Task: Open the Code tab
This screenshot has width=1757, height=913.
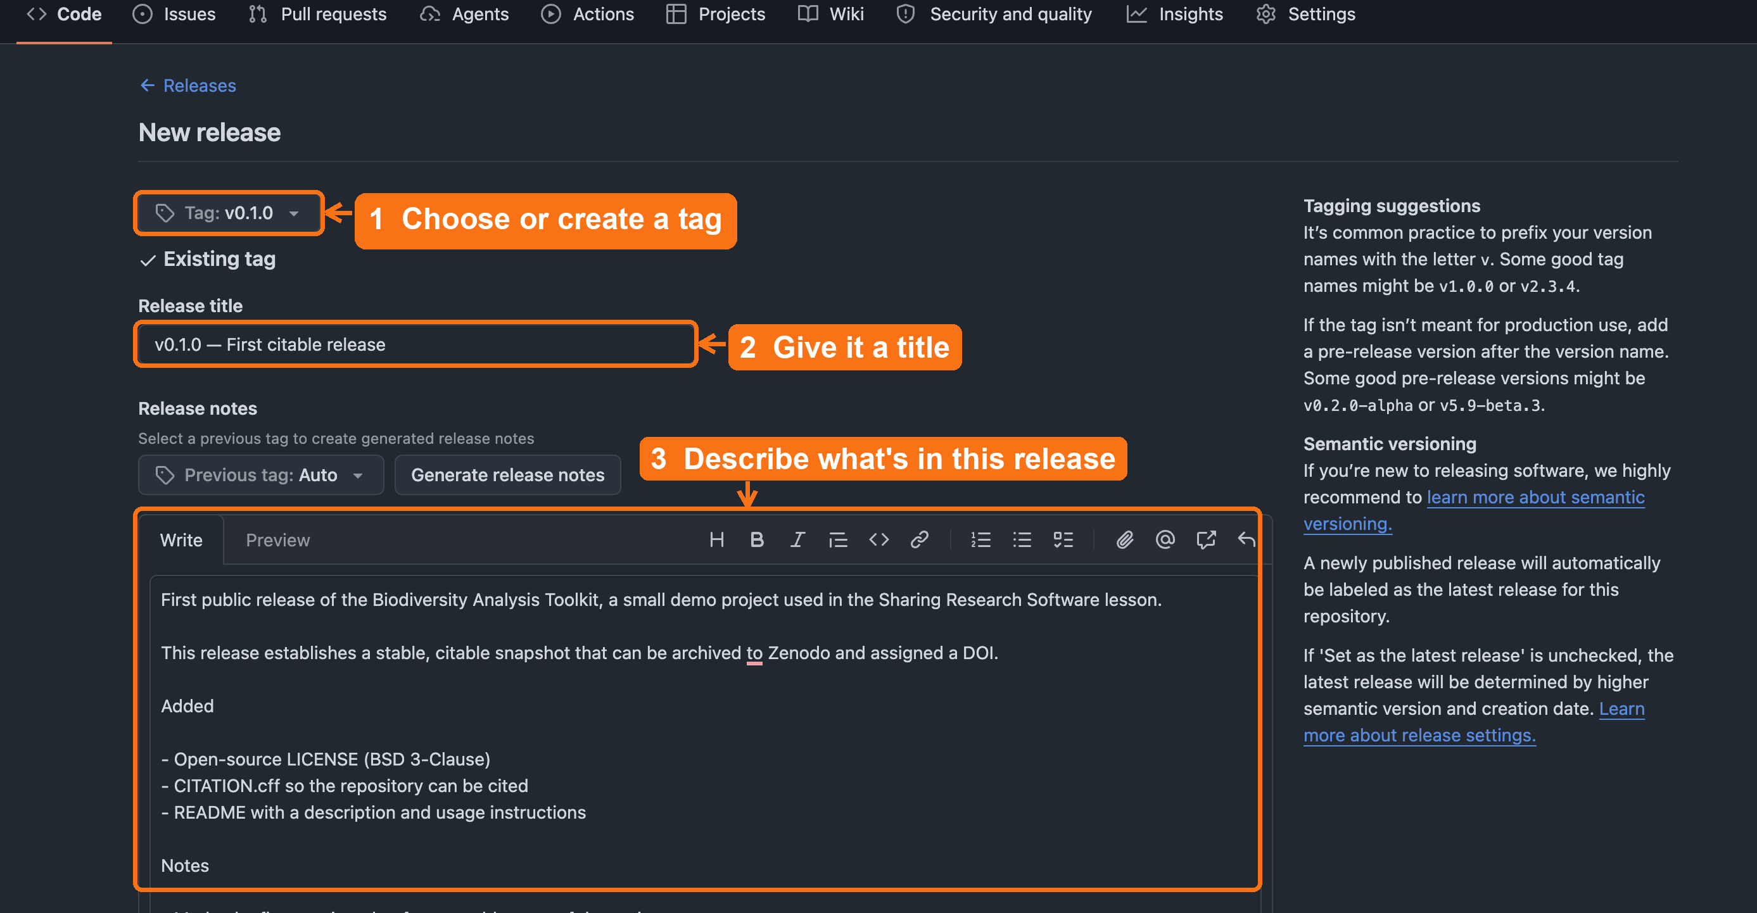Action: 64,15
